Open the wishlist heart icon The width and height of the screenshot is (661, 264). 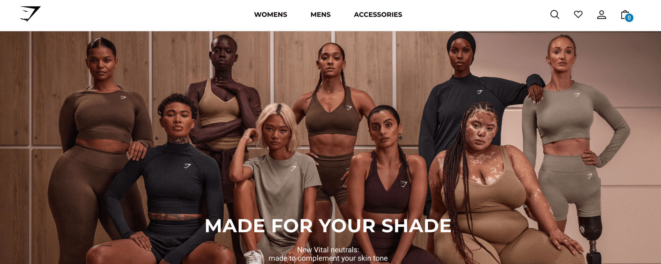click(578, 14)
